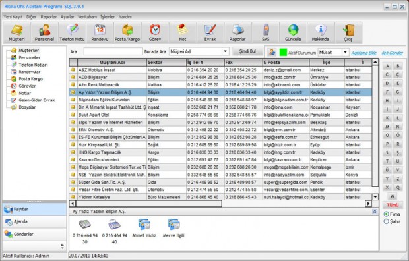Viewport: 409px width, 261px height.
Task: Select Müşteriler in the sidebar tree
Action: pyautogui.click(x=28, y=51)
